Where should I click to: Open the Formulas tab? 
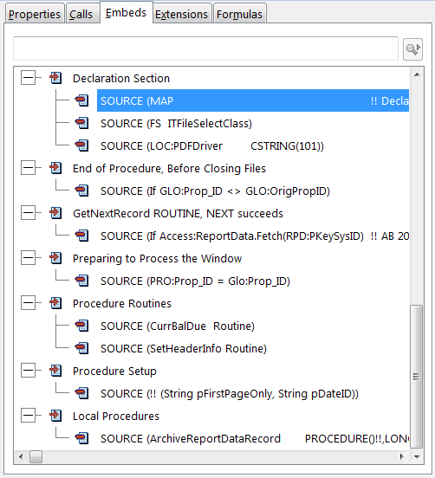239,14
